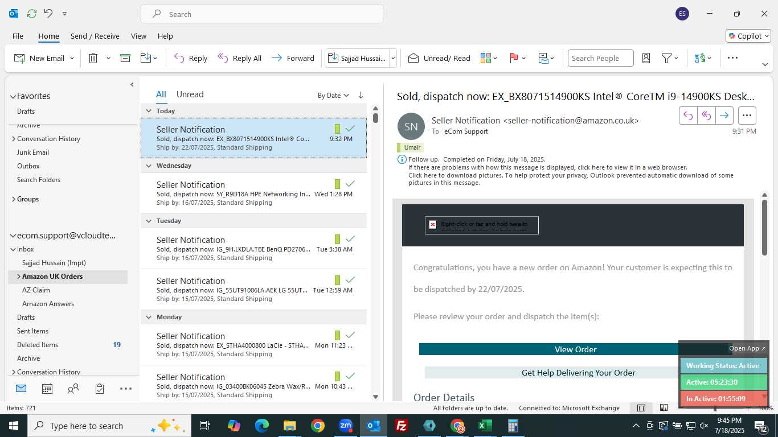Click the reading pane Reply arrow icon

pyautogui.click(x=688, y=116)
